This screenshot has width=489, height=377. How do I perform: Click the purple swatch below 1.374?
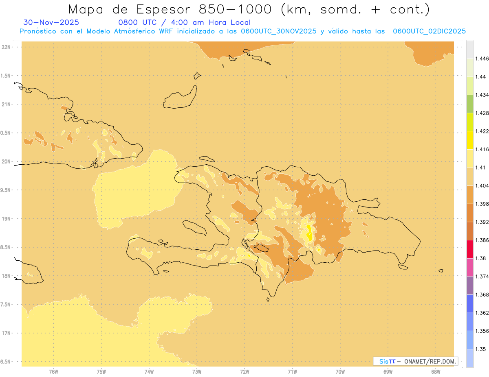[470, 285]
